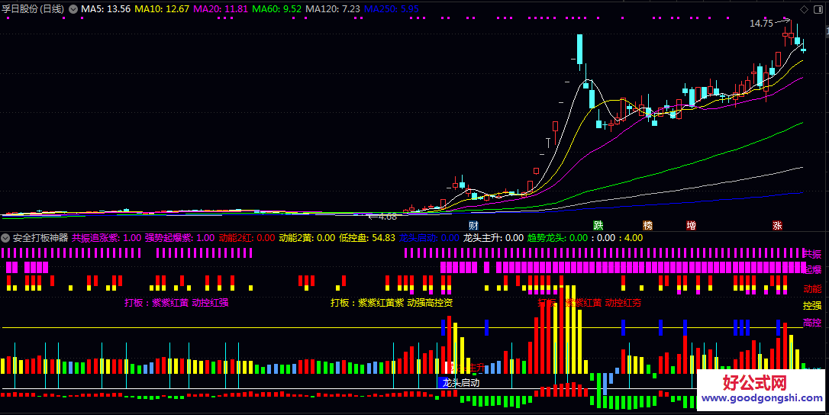Select the 孚日股份(日线) stock title

(34, 9)
